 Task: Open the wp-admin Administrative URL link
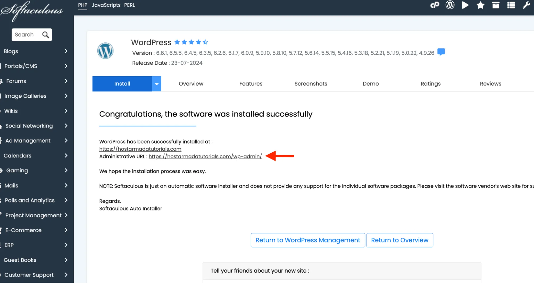205,157
